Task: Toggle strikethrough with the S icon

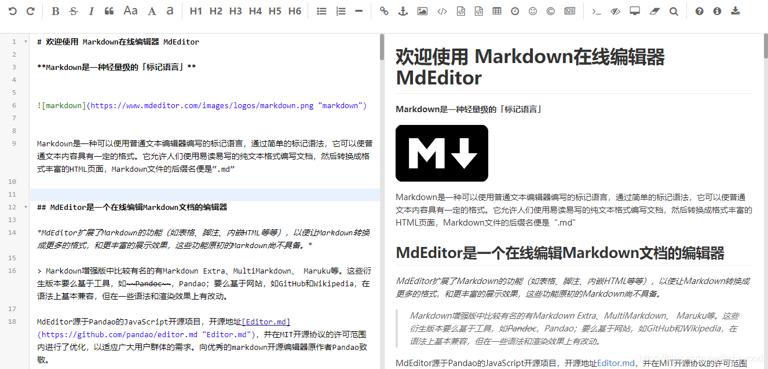Action: [73, 11]
